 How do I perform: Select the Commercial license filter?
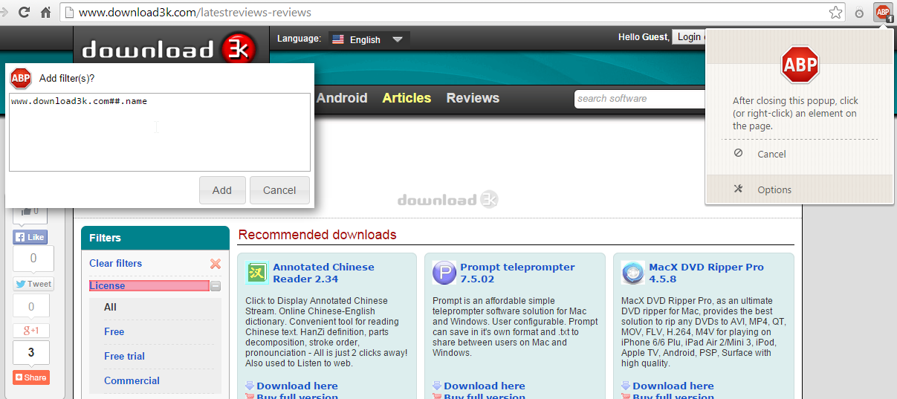coord(132,380)
